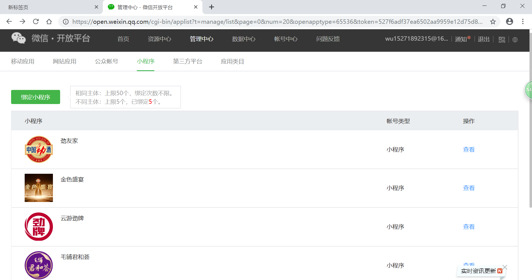Switch to the 网站应用 tab
The image size is (532, 280).
point(65,61)
